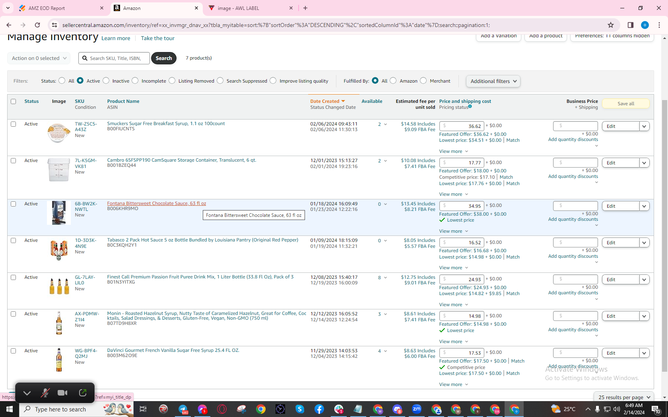Click share screen icon in floating meeting bar

click(83, 393)
